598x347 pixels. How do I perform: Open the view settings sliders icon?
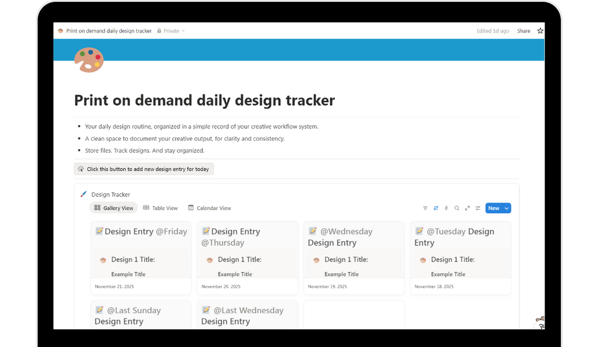(x=478, y=208)
